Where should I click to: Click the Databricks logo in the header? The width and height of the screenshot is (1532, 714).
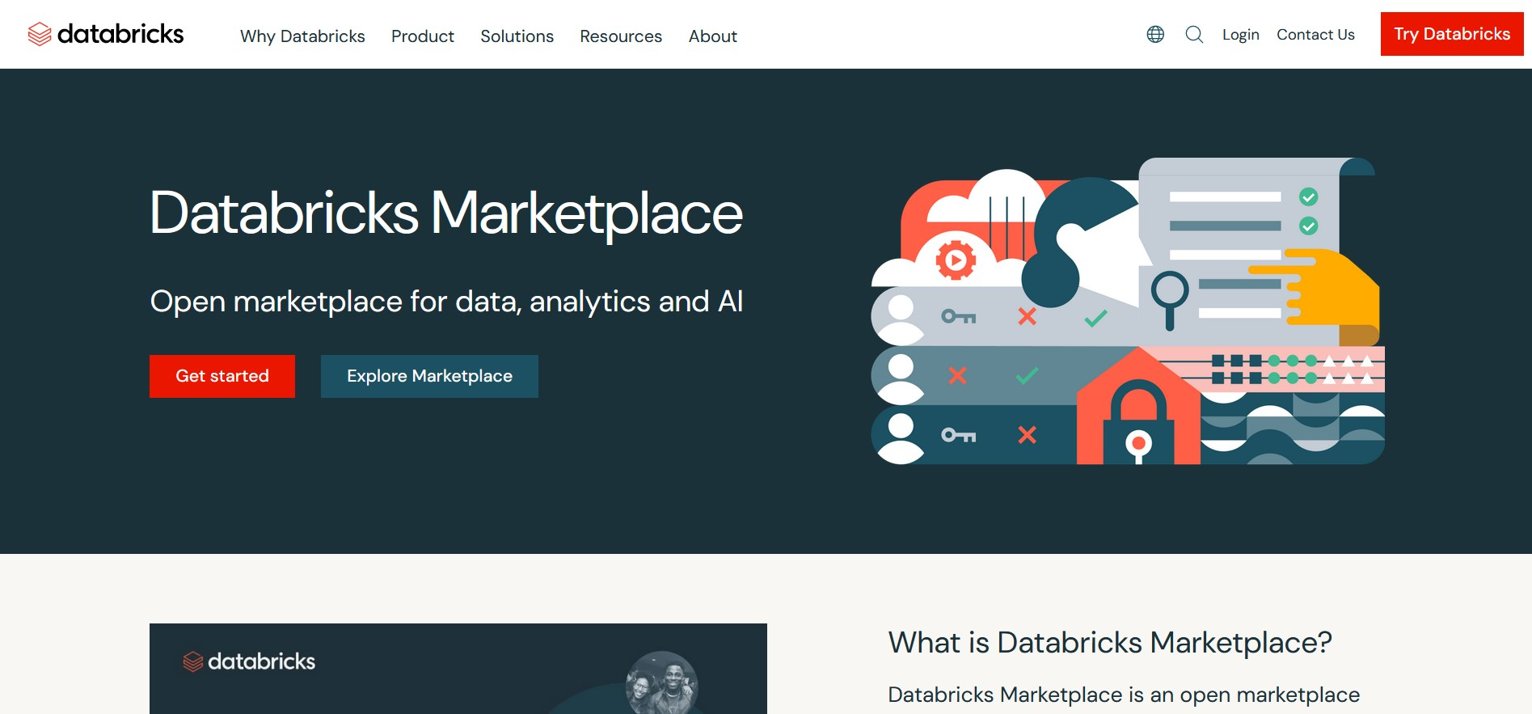pyautogui.click(x=106, y=34)
